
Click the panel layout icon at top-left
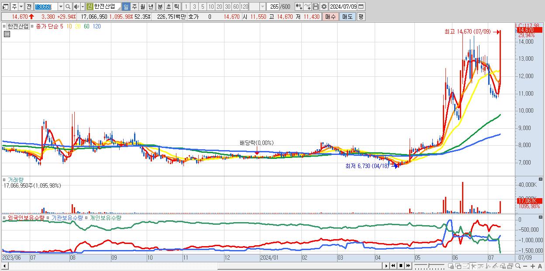(5, 7)
